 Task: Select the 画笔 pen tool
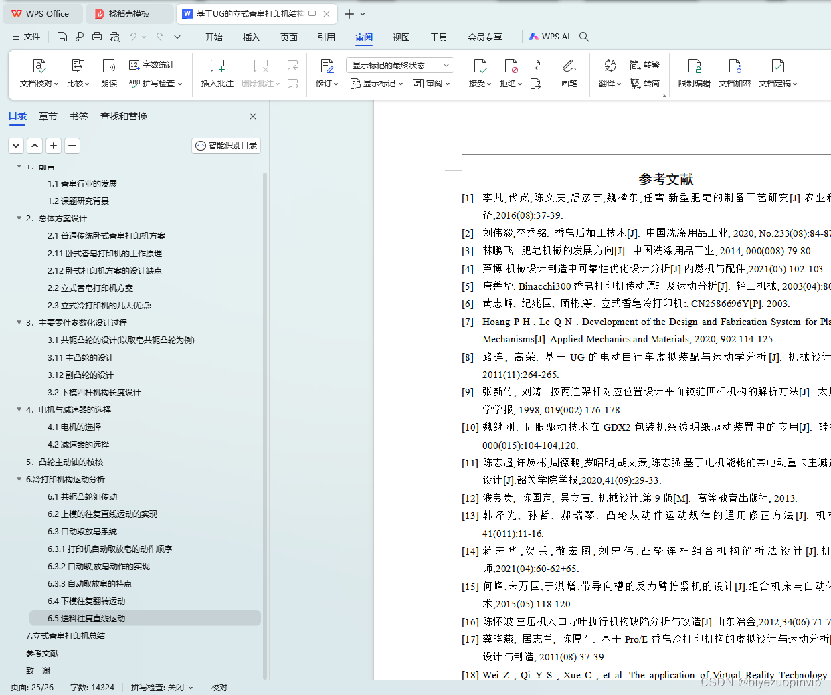click(569, 74)
